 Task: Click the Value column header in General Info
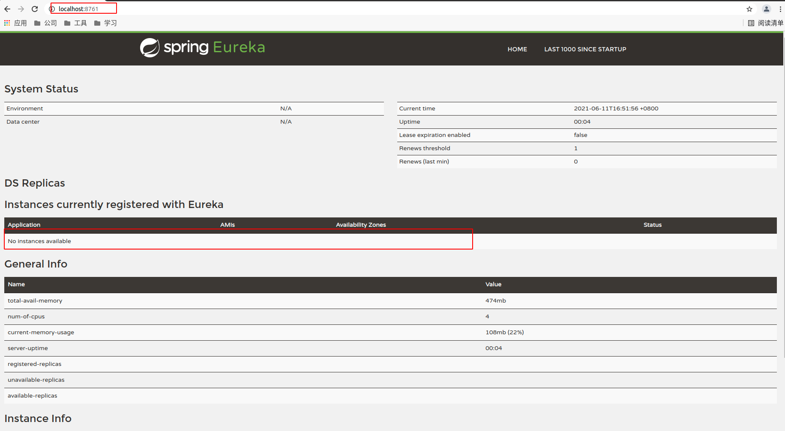pyautogui.click(x=493, y=285)
